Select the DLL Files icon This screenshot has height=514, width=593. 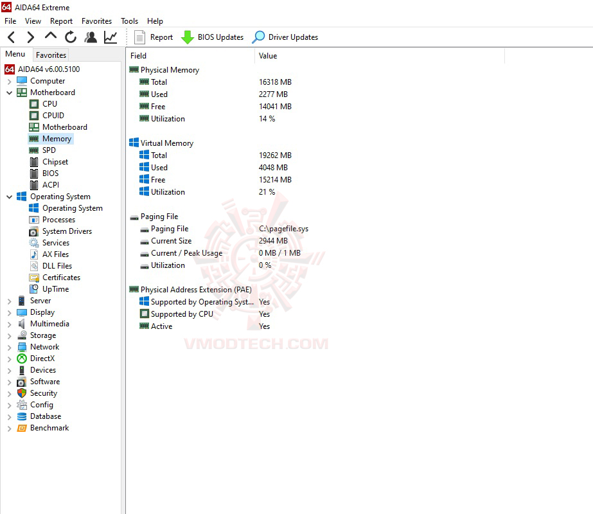click(x=34, y=266)
